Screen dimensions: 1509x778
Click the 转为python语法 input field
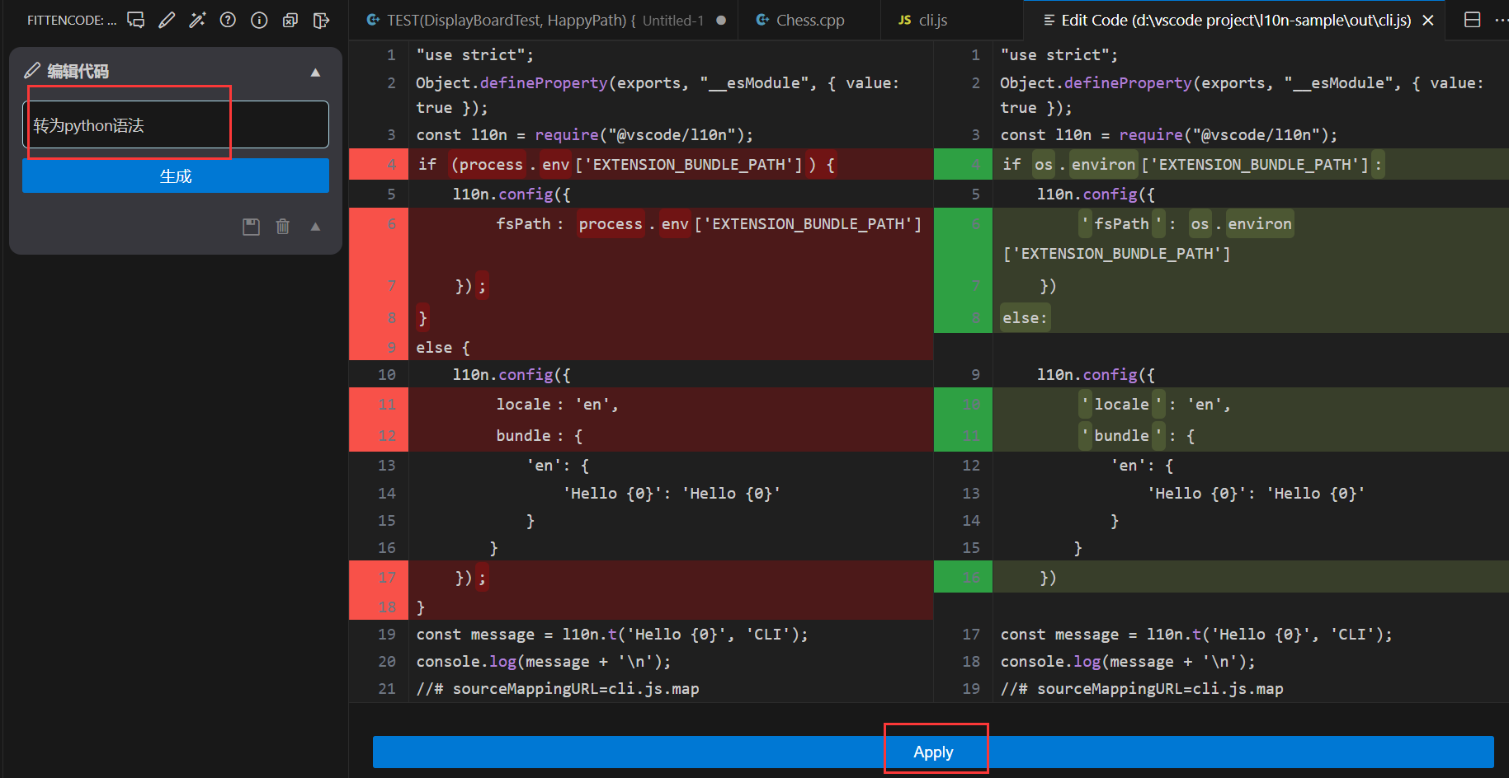tap(176, 125)
